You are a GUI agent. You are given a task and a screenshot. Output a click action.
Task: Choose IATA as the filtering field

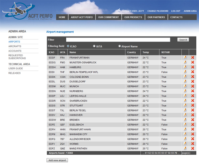(94, 46)
